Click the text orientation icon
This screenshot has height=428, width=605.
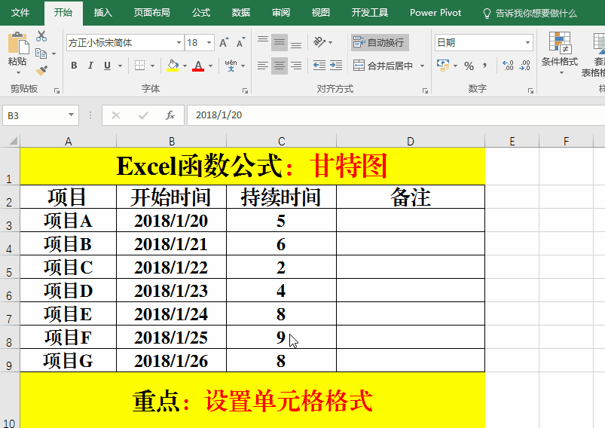coord(319,42)
